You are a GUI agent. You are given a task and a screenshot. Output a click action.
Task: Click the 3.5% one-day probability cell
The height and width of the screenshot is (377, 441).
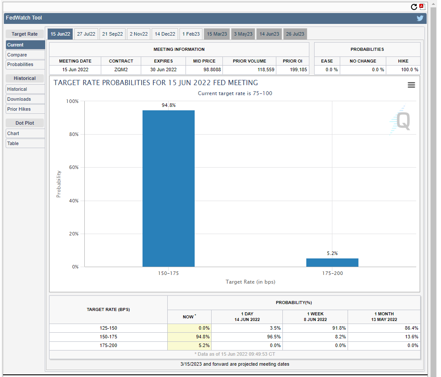click(247, 328)
